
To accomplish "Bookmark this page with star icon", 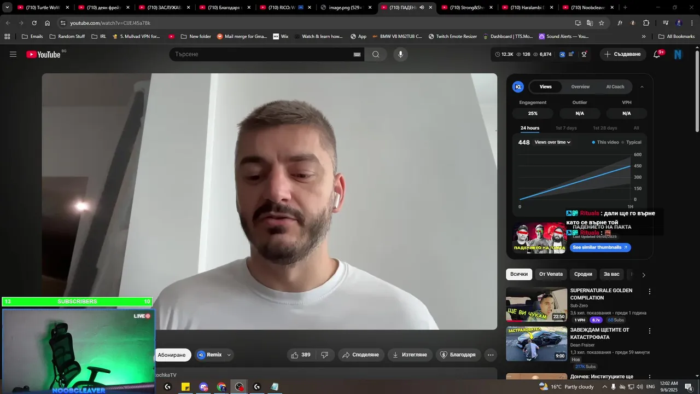I will (x=602, y=23).
